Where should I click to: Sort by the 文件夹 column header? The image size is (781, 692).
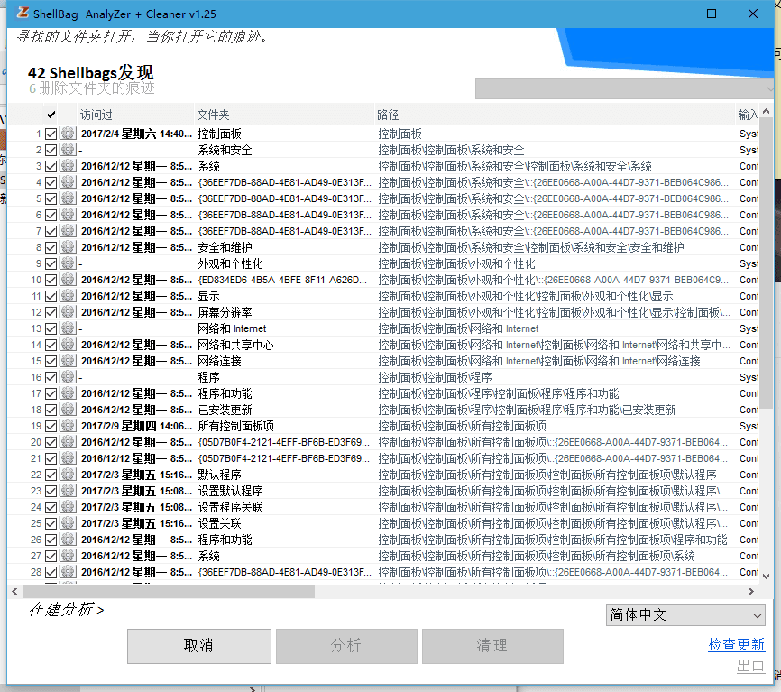[x=283, y=115]
